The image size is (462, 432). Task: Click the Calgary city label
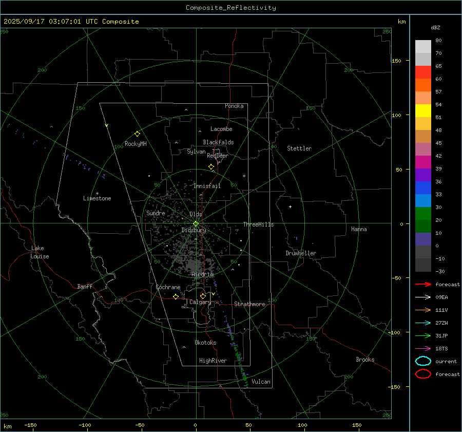(x=200, y=303)
